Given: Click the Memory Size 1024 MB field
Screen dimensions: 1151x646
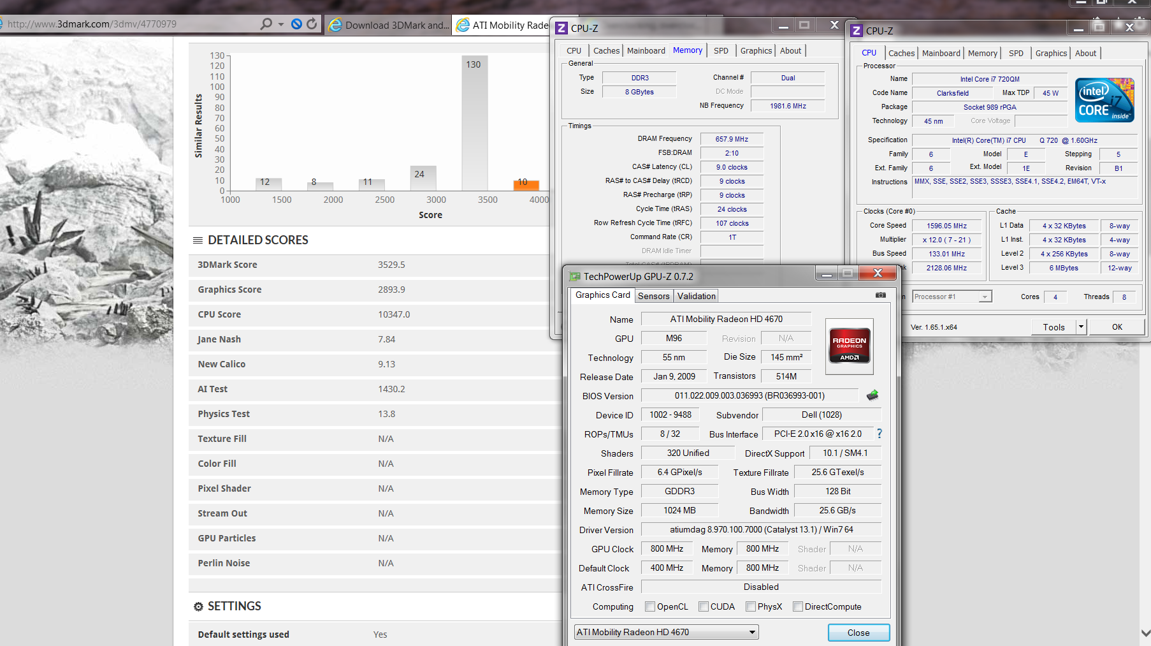Looking at the screenshot, I should click(679, 510).
